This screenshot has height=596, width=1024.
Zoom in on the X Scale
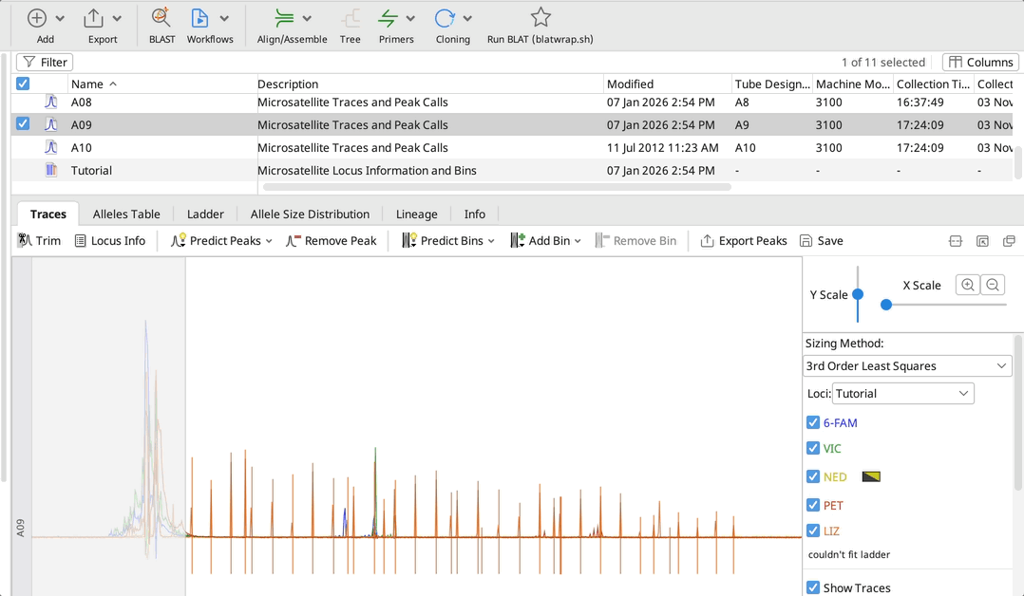tap(968, 285)
